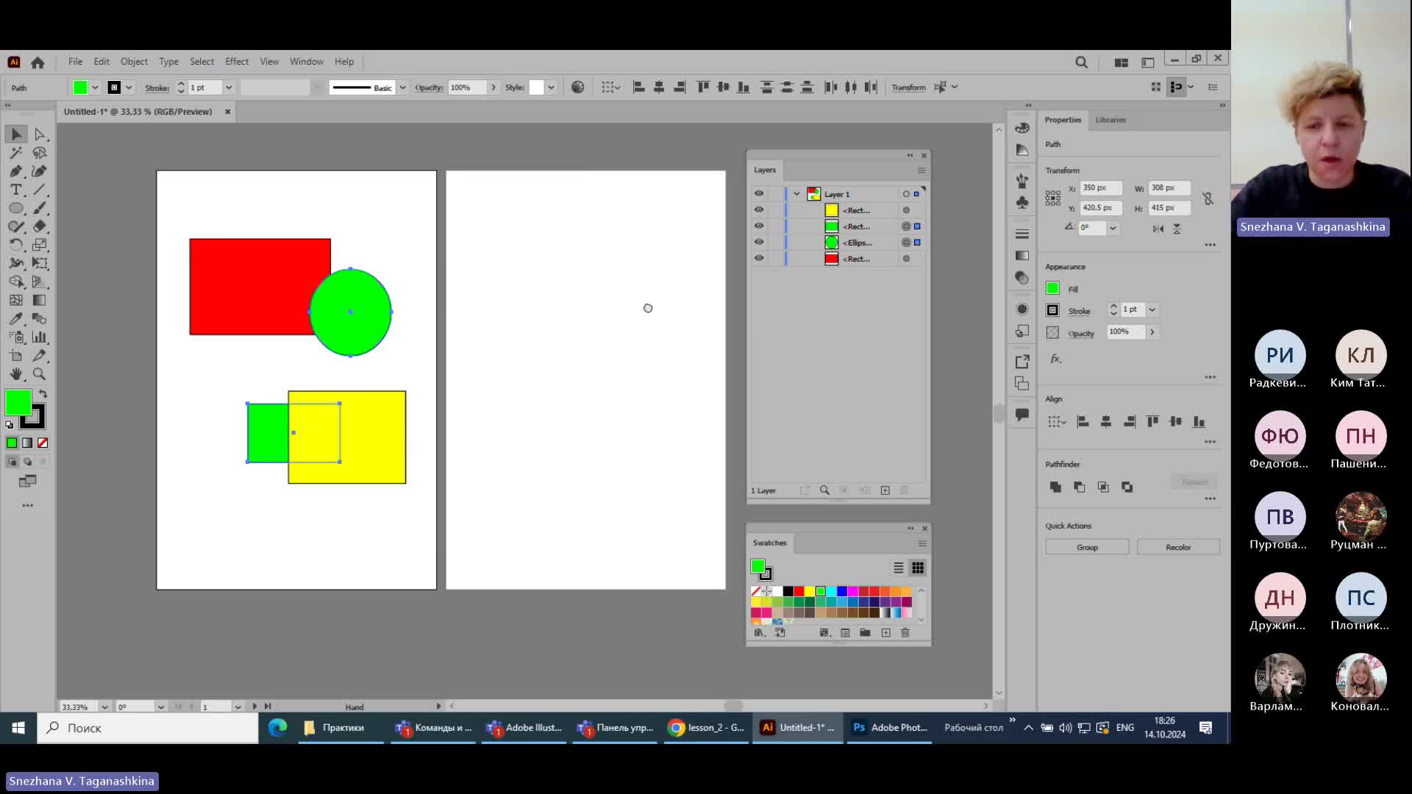Switch to the Libraries tab
The image size is (1412, 794).
(x=1110, y=120)
